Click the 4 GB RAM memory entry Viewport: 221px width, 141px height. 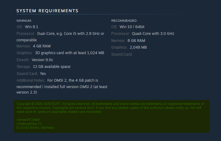[41, 46]
